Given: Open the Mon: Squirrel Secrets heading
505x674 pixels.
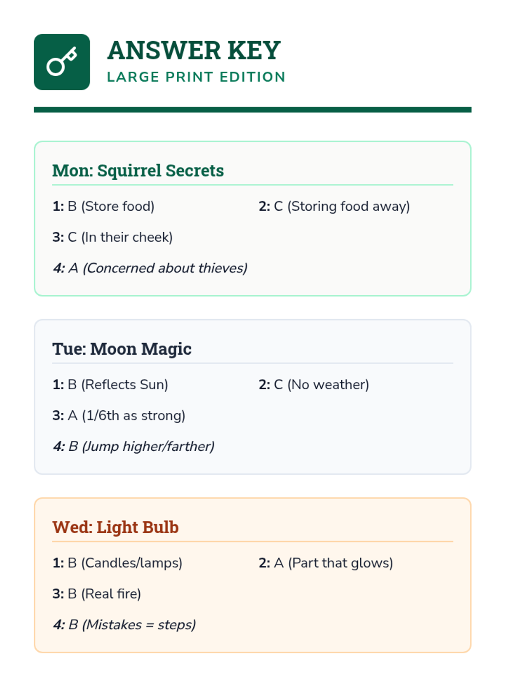Looking at the screenshot, I should click(x=138, y=171).
